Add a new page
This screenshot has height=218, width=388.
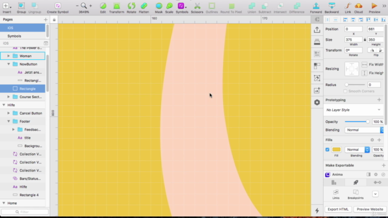[45, 19]
